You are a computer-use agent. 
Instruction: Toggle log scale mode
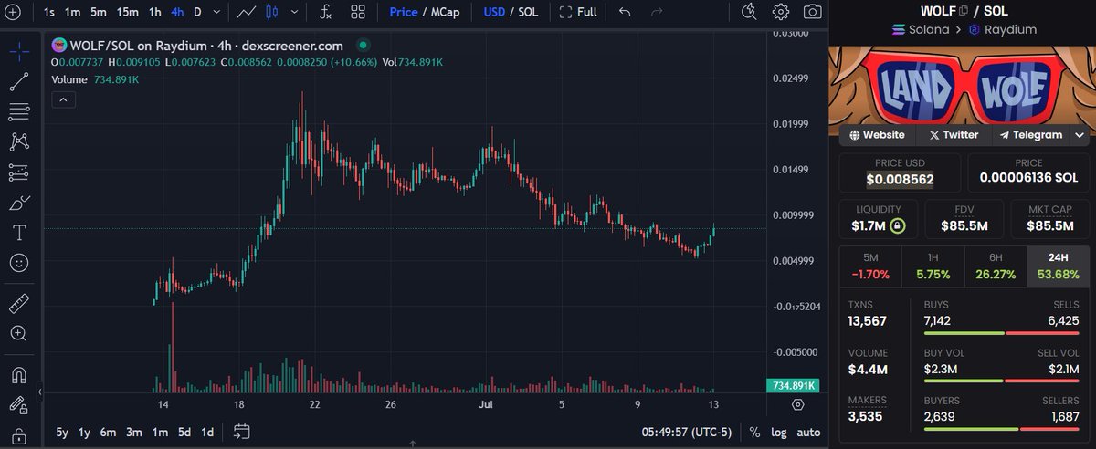click(x=778, y=432)
